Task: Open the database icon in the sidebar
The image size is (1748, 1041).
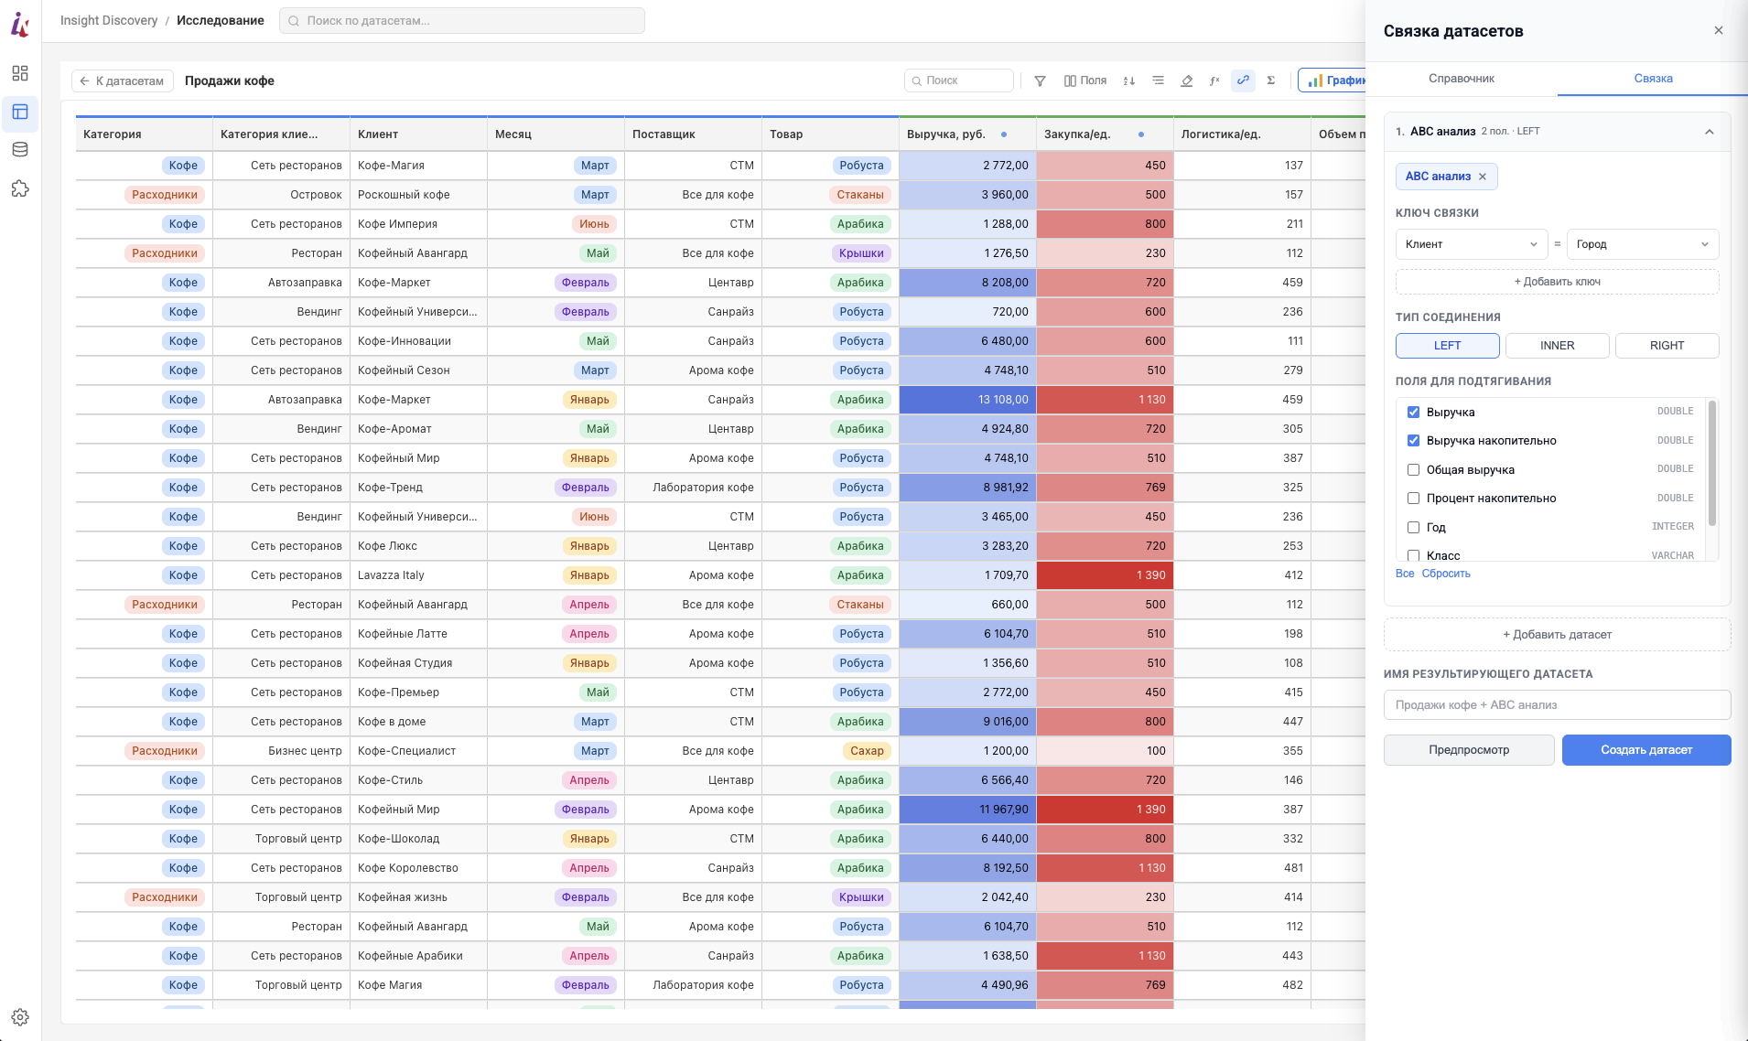Action: [x=20, y=150]
